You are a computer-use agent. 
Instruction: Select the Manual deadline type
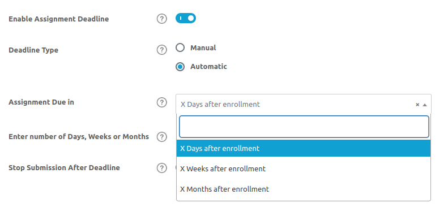(180, 47)
